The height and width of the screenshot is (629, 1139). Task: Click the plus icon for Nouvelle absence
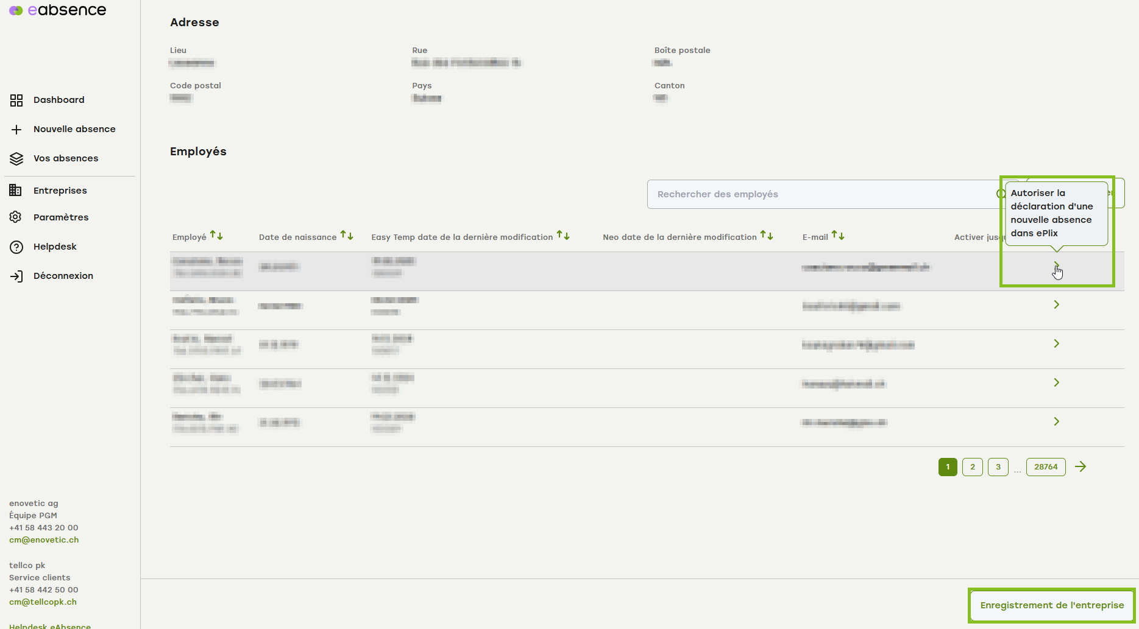(16, 130)
